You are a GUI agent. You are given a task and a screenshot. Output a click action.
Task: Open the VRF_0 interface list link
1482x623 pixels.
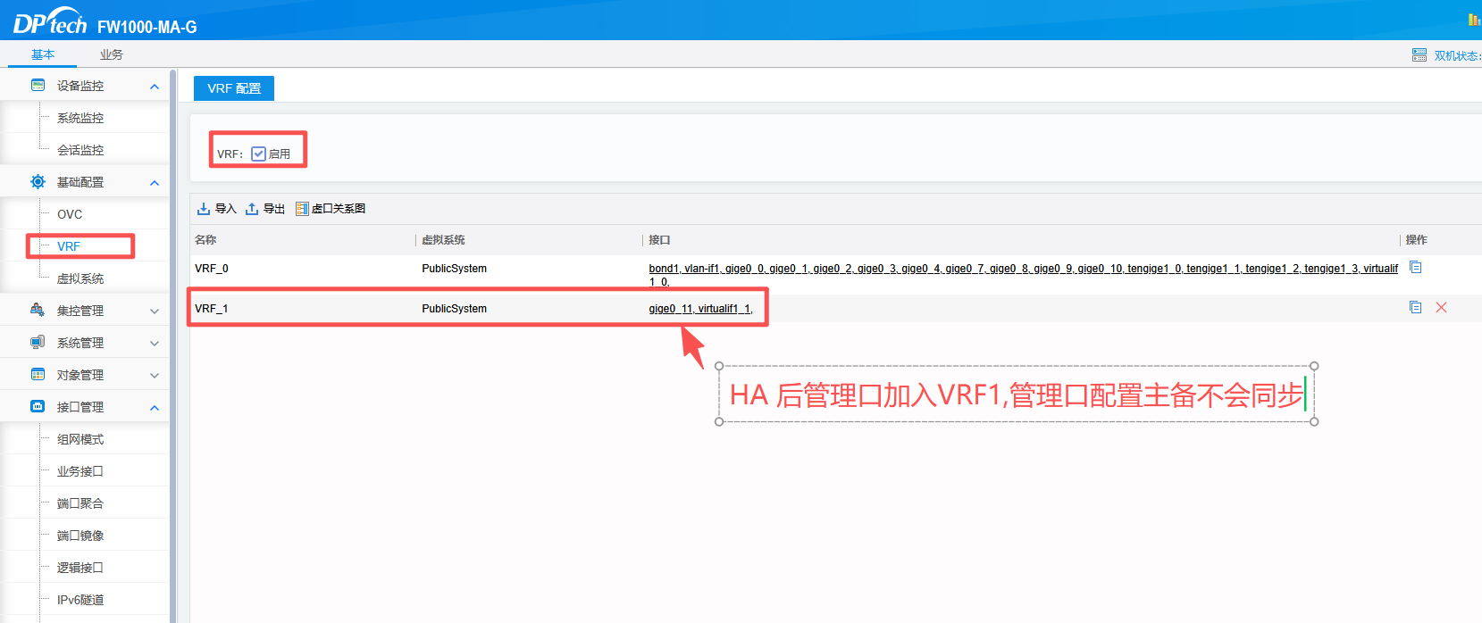[x=1024, y=275]
